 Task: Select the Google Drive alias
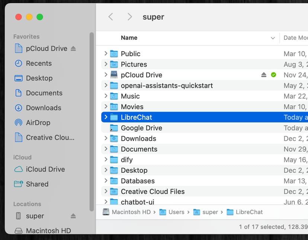[141, 128]
